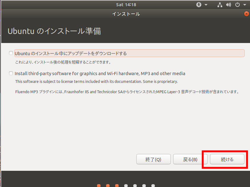
Task: Open the wired network status icon
Action: (220, 5)
